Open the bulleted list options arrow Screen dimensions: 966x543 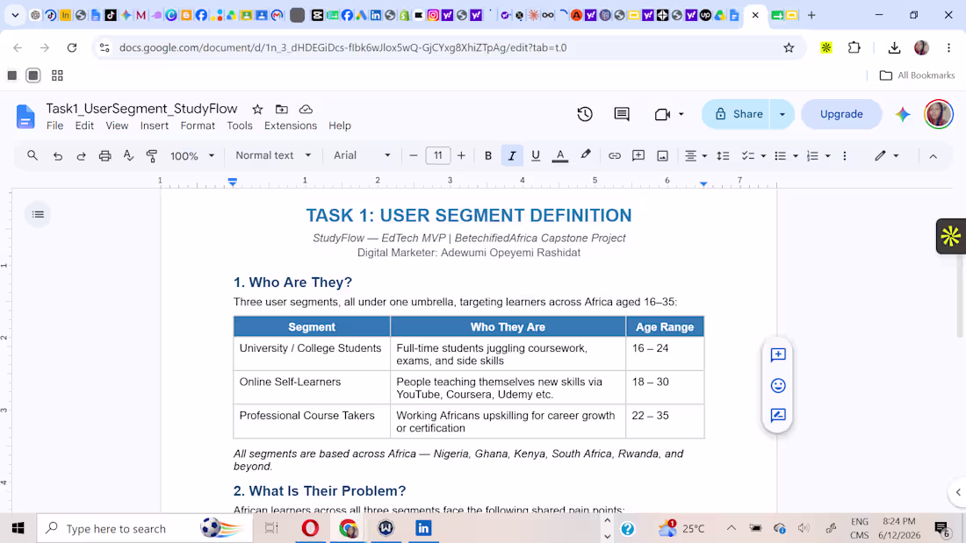[x=796, y=156]
